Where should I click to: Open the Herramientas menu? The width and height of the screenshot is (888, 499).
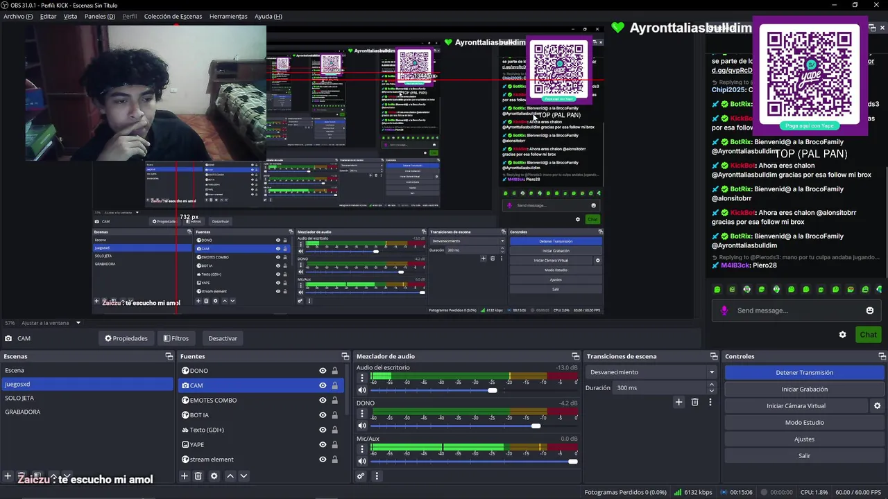[x=228, y=16]
